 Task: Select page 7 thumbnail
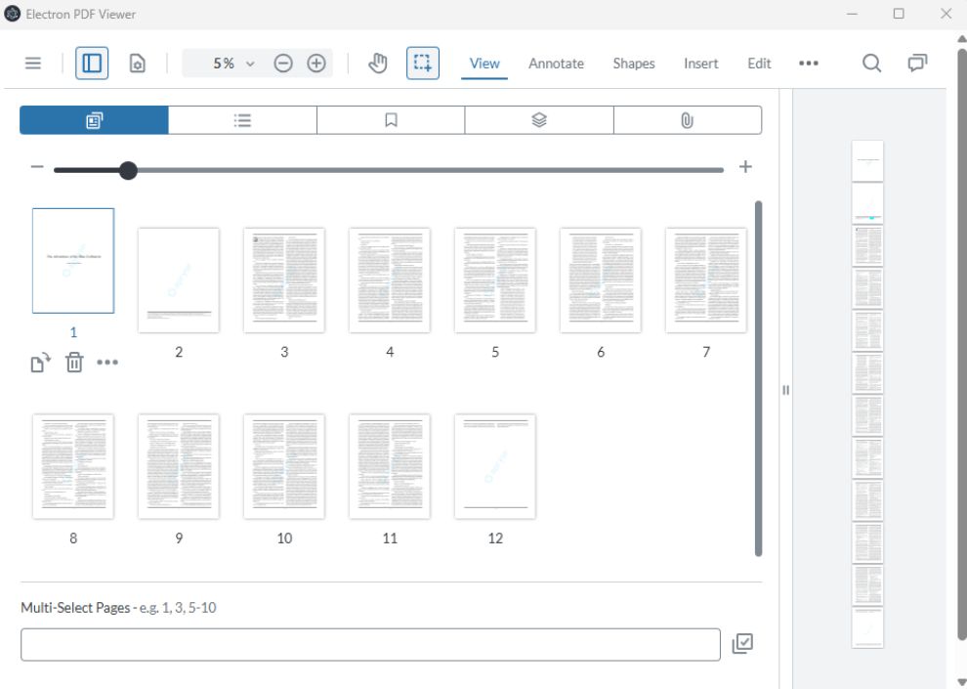click(706, 280)
